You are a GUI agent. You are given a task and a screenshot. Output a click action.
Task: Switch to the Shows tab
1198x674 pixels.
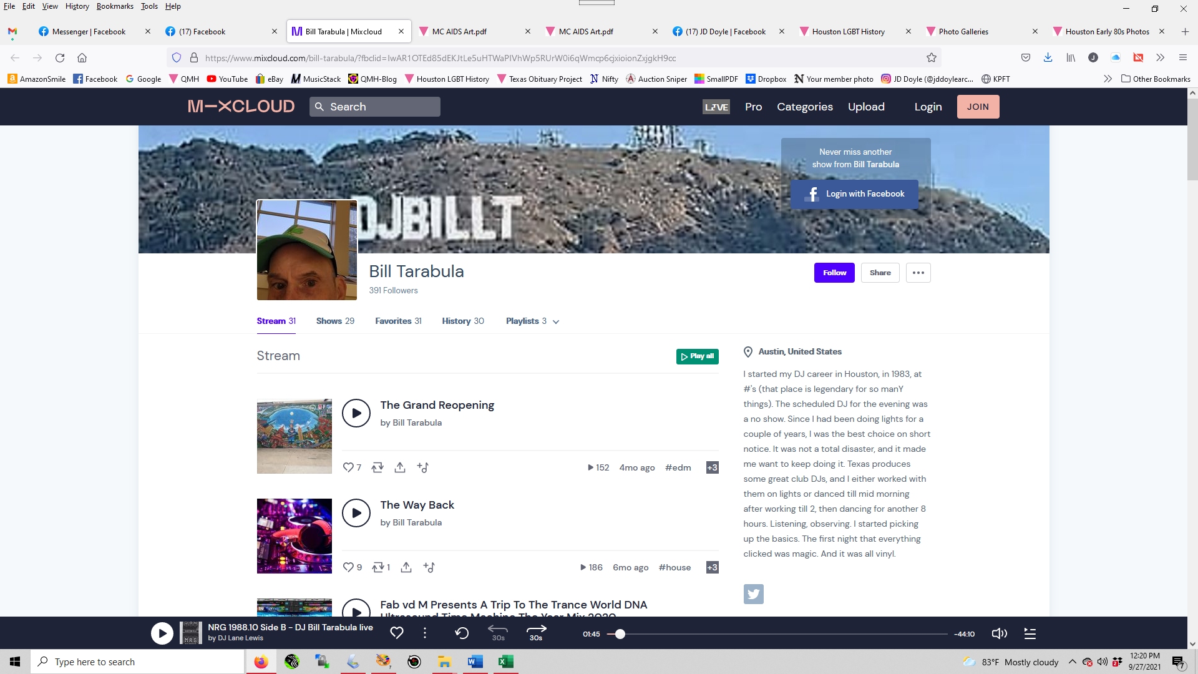(x=334, y=321)
